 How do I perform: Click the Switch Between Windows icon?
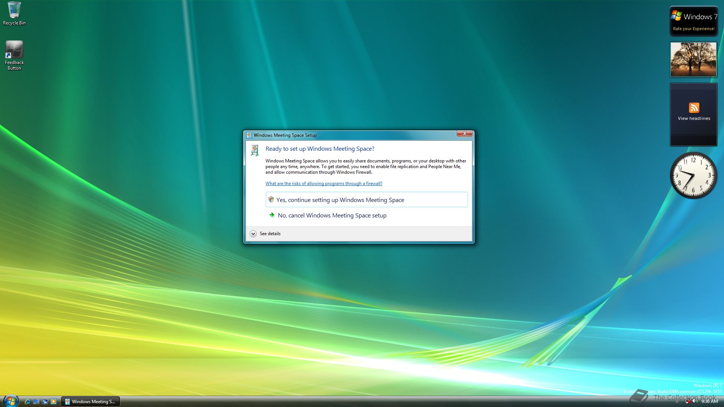[x=45, y=402]
